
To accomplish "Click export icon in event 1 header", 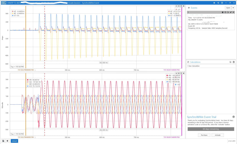I will pos(228,12).
